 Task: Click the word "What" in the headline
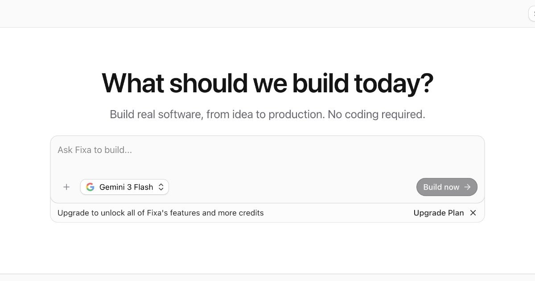coord(132,83)
